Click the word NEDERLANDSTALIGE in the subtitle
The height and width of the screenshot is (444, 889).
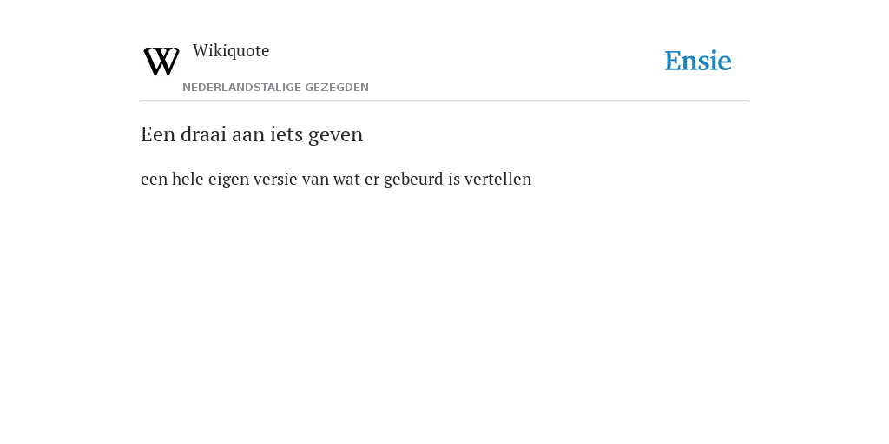coord(241,88)
